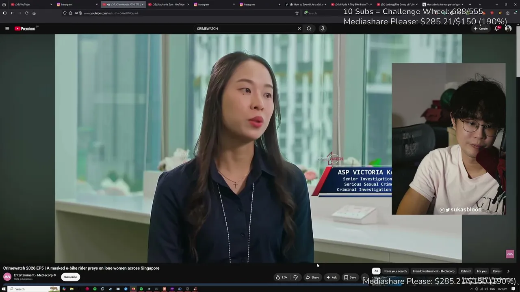Show more chips with right chevron
The image size is (520, 292).
pyautogui.click(x=508, y=271)
